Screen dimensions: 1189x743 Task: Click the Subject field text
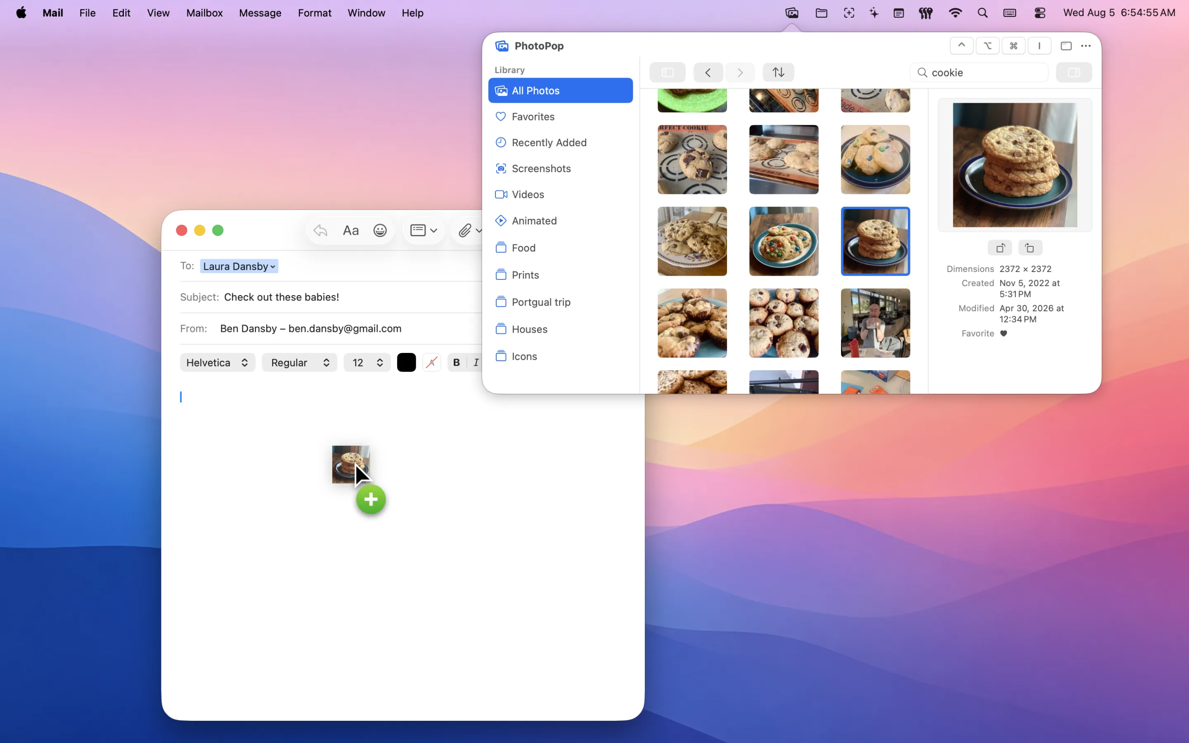pos(281,297)
